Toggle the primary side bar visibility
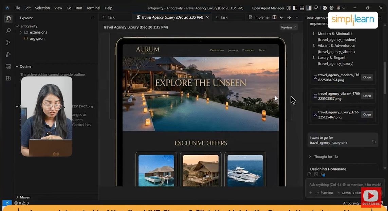This screenshot has width=388, height=211. point(295,8)
